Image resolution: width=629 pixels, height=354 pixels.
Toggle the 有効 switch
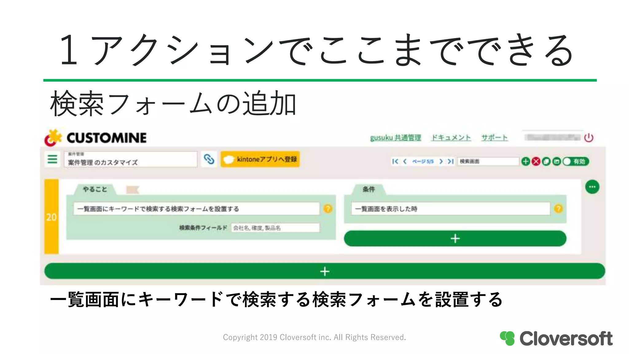click(576, 161)
